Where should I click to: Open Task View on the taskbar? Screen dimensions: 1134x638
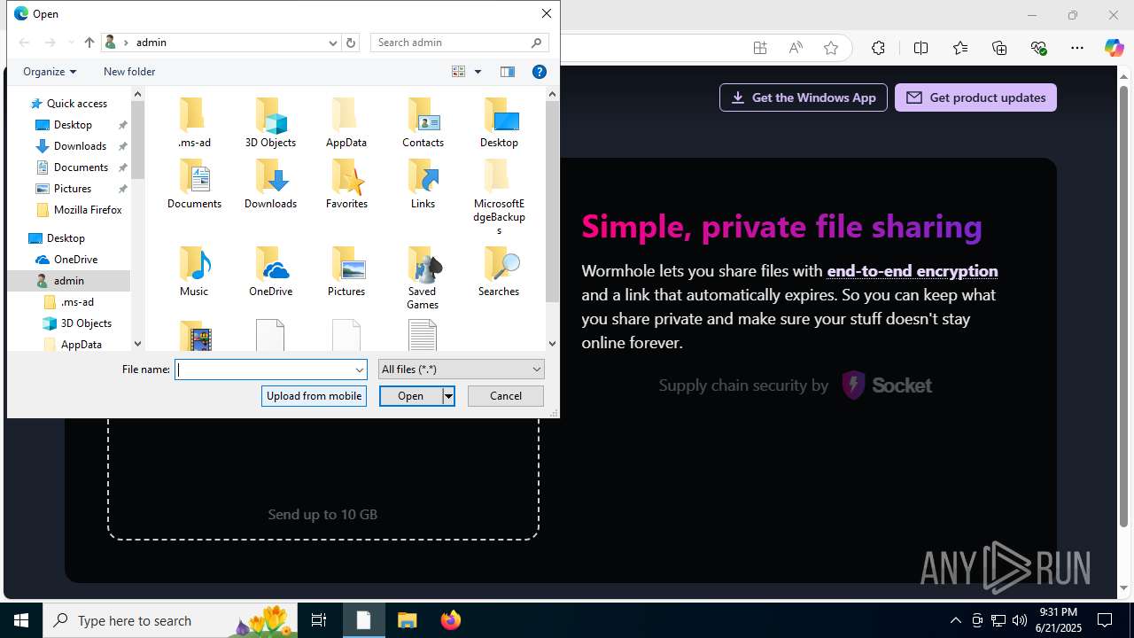pyautogui.click(x=320, y=620)
